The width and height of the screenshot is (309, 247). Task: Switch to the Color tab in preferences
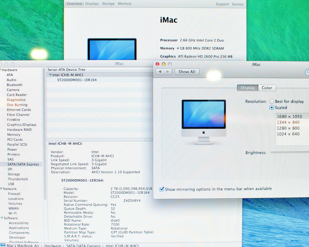point(267,88)
